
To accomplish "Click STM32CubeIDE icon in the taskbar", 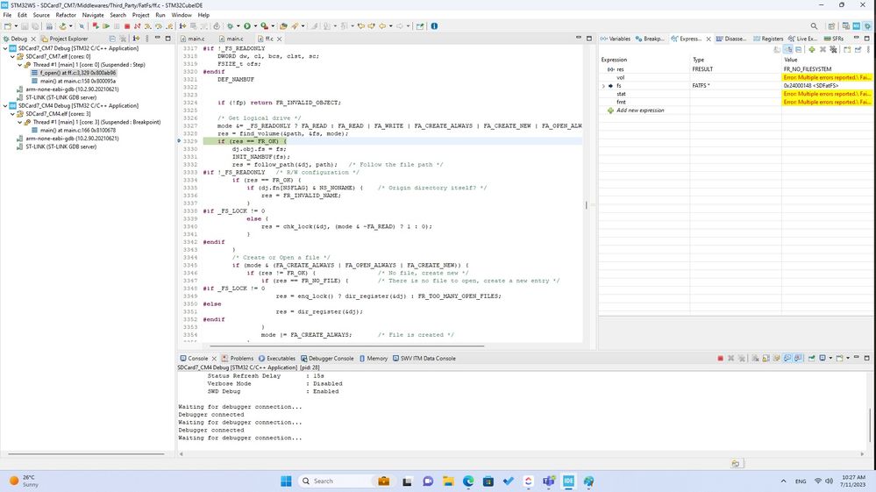I will pos(569,481).
